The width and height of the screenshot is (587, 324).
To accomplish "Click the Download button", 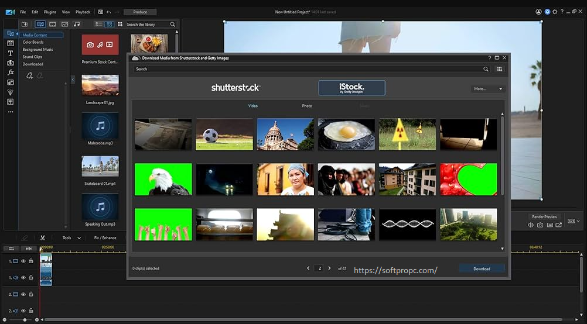I will pos(482,268).
